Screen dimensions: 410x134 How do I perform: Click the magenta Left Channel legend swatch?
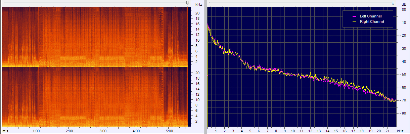click(x=354, y=16)
